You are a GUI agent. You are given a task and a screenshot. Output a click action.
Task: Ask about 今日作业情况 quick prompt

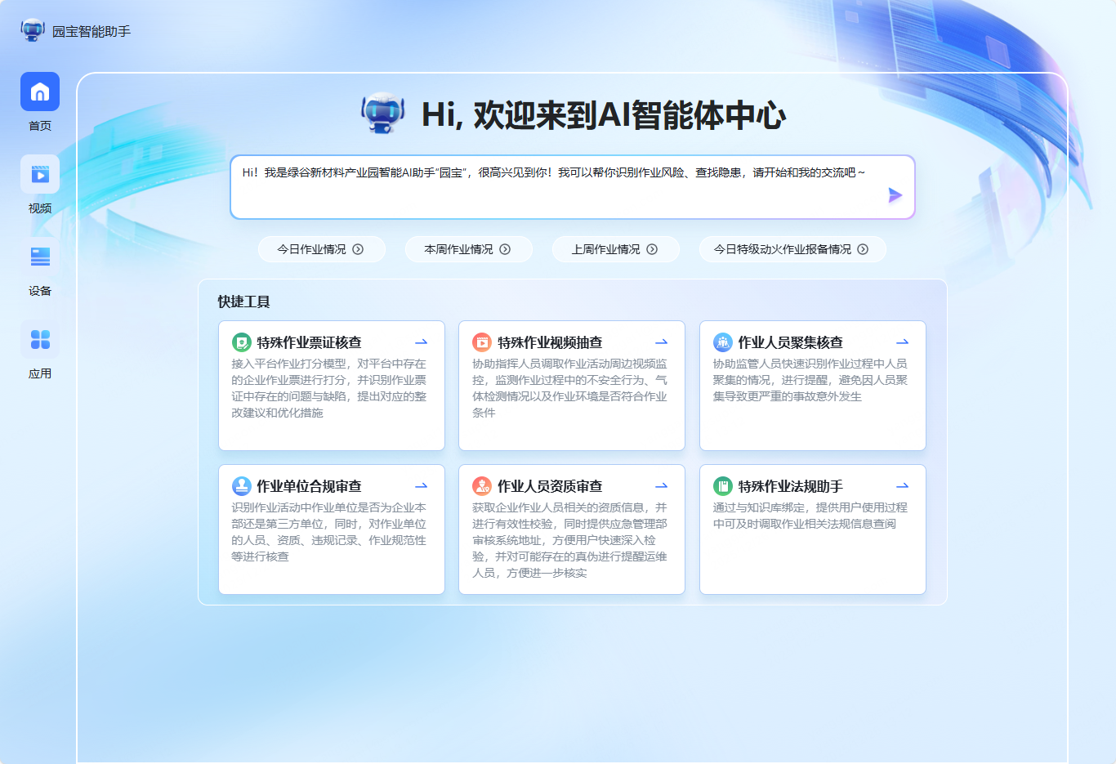(x=321, y=249)
